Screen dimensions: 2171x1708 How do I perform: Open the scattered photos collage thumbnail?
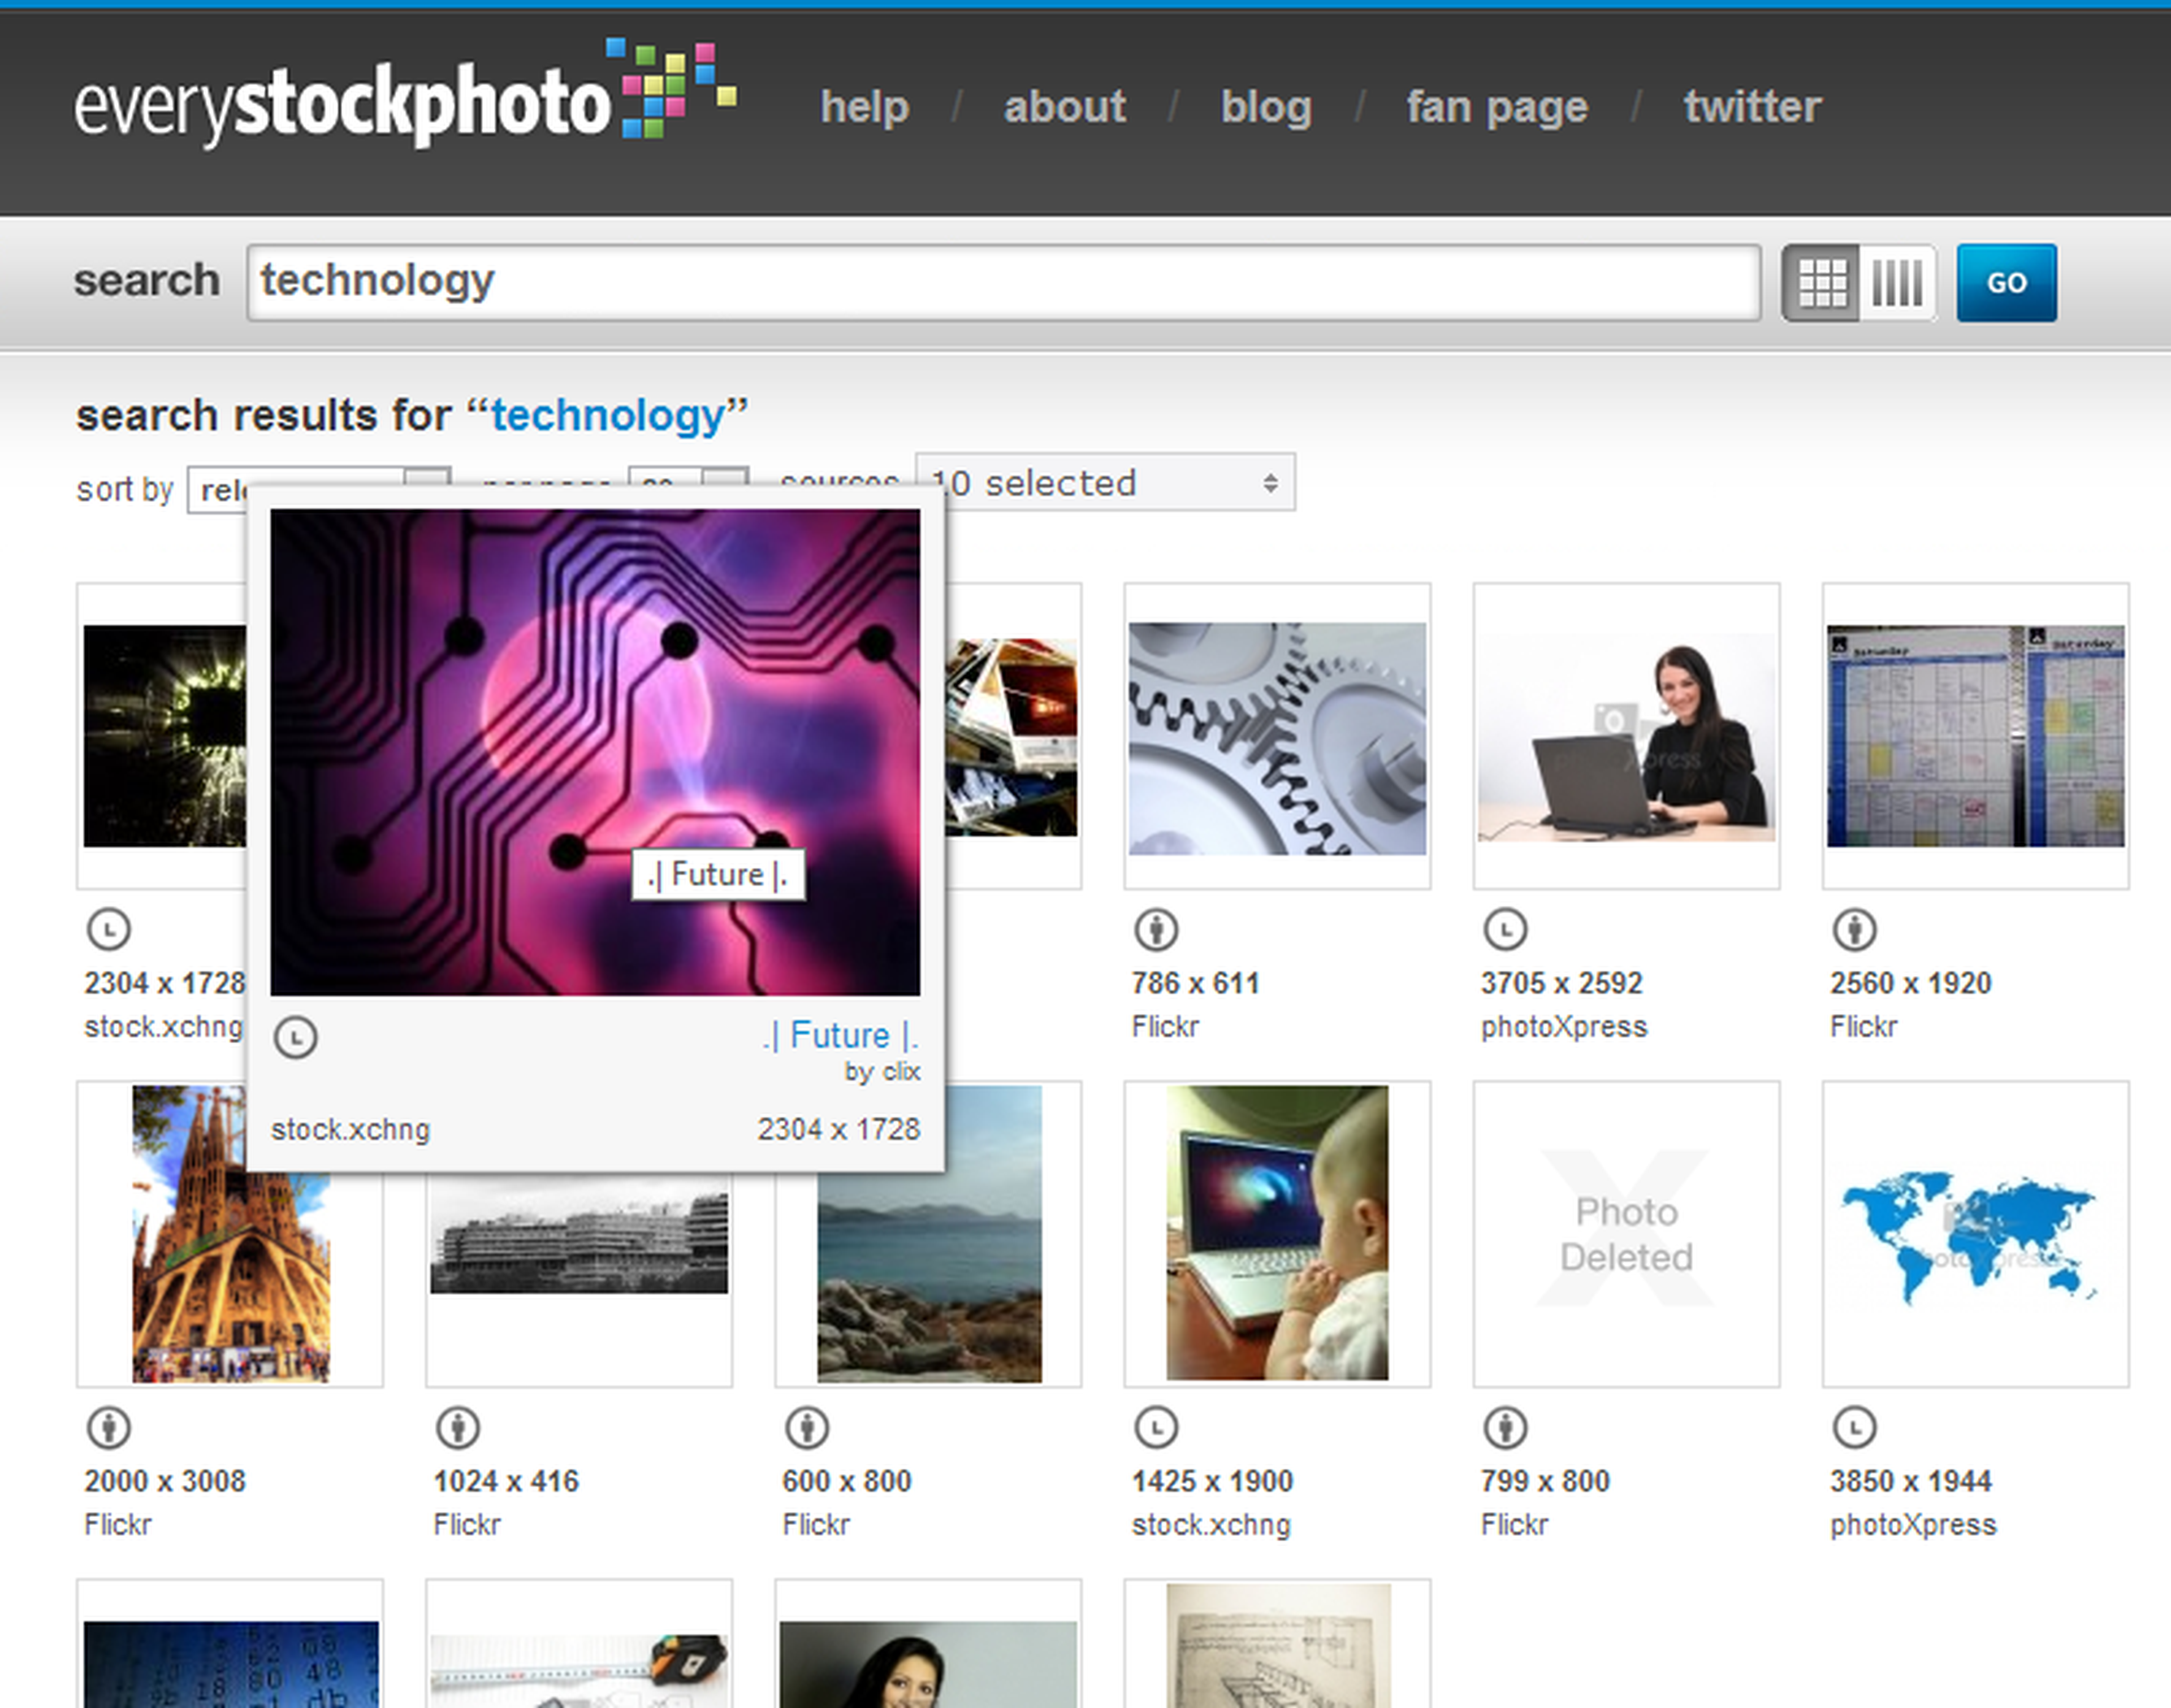click(1011, 738)
